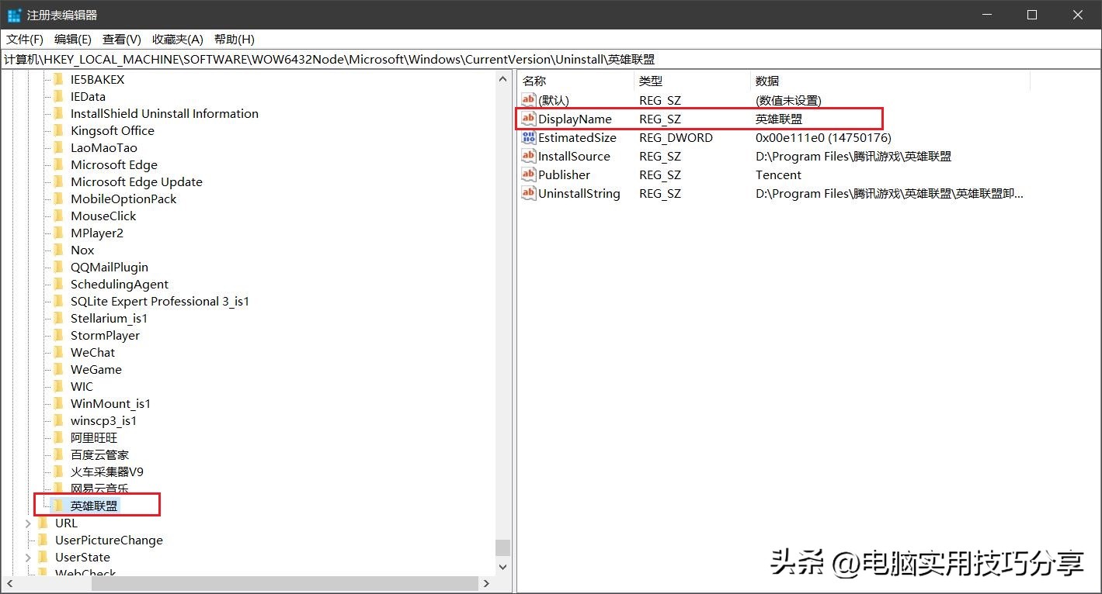Open the 收藏夹(A) menu
Screen dimensions: 1102x594
[178, 39]
